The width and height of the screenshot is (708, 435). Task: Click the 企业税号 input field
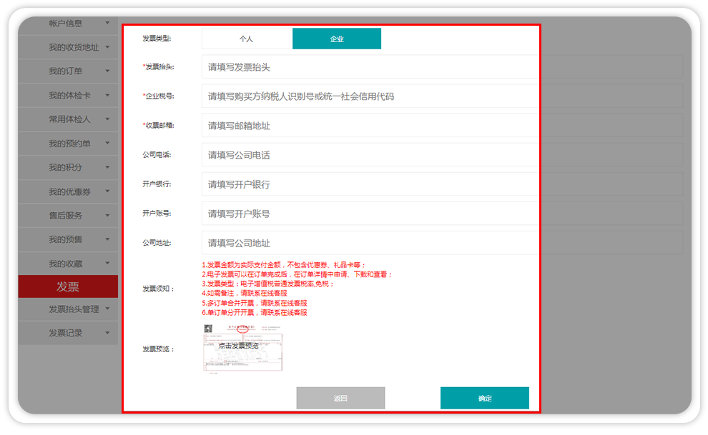370,96
